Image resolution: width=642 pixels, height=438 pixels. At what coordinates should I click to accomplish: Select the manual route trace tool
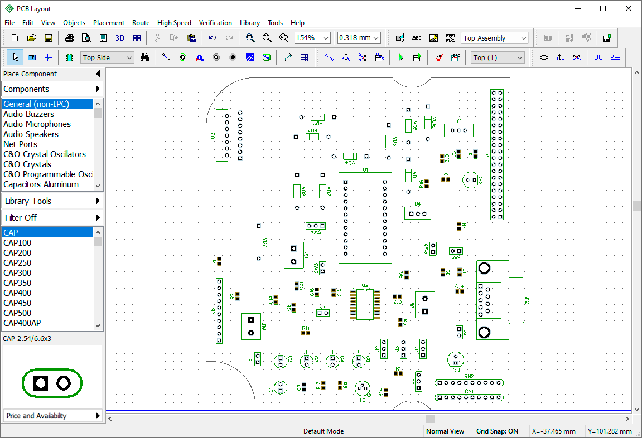329,57
